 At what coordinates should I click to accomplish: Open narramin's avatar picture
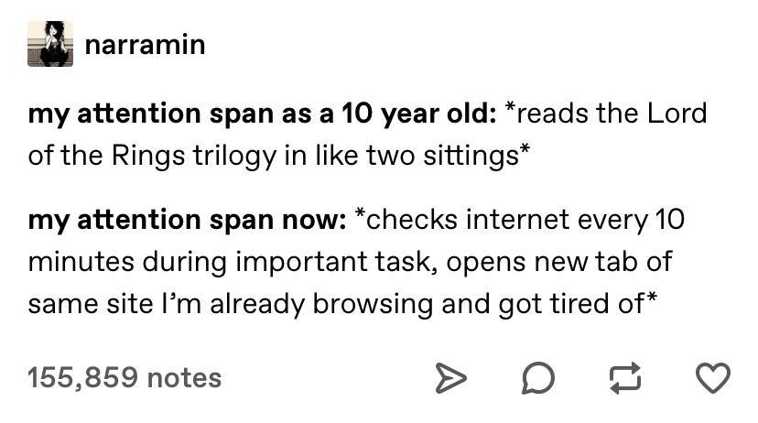coord(50,44)
